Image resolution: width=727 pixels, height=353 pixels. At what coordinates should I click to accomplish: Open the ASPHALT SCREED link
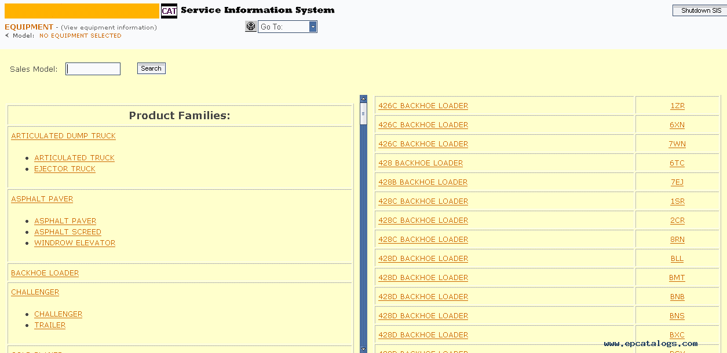coord(67,232)
